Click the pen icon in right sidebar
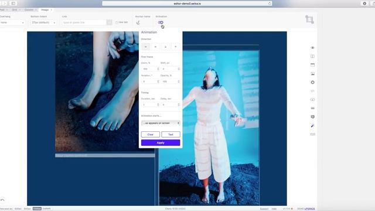 [x=312, y=125]
